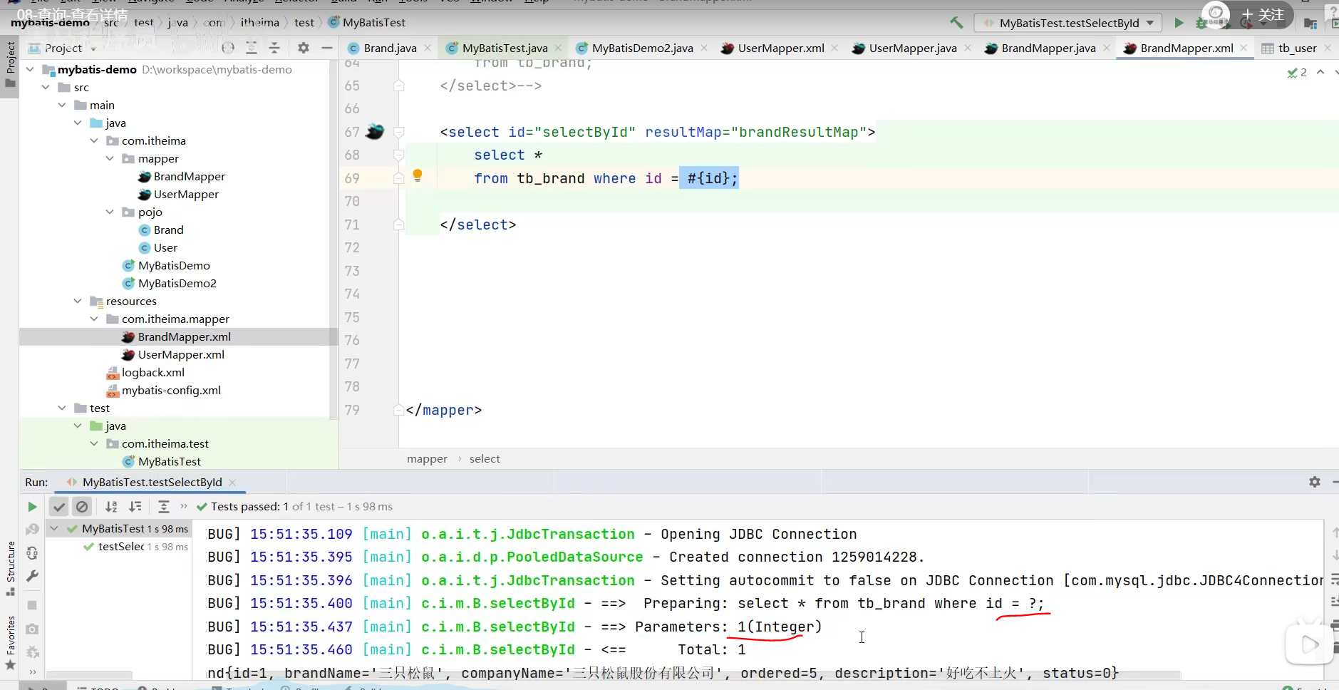
Task: Click the Rerun Failed Tests icon in the Run sidebar
Action: tap(32, 530)
